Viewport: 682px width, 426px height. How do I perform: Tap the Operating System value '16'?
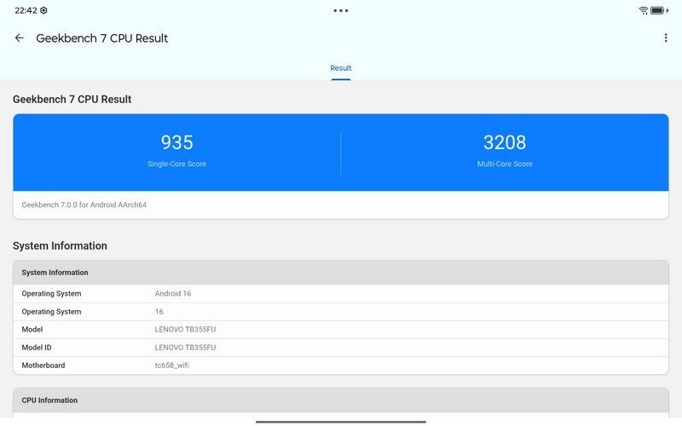pyautogui.click(x=159, y=312)
